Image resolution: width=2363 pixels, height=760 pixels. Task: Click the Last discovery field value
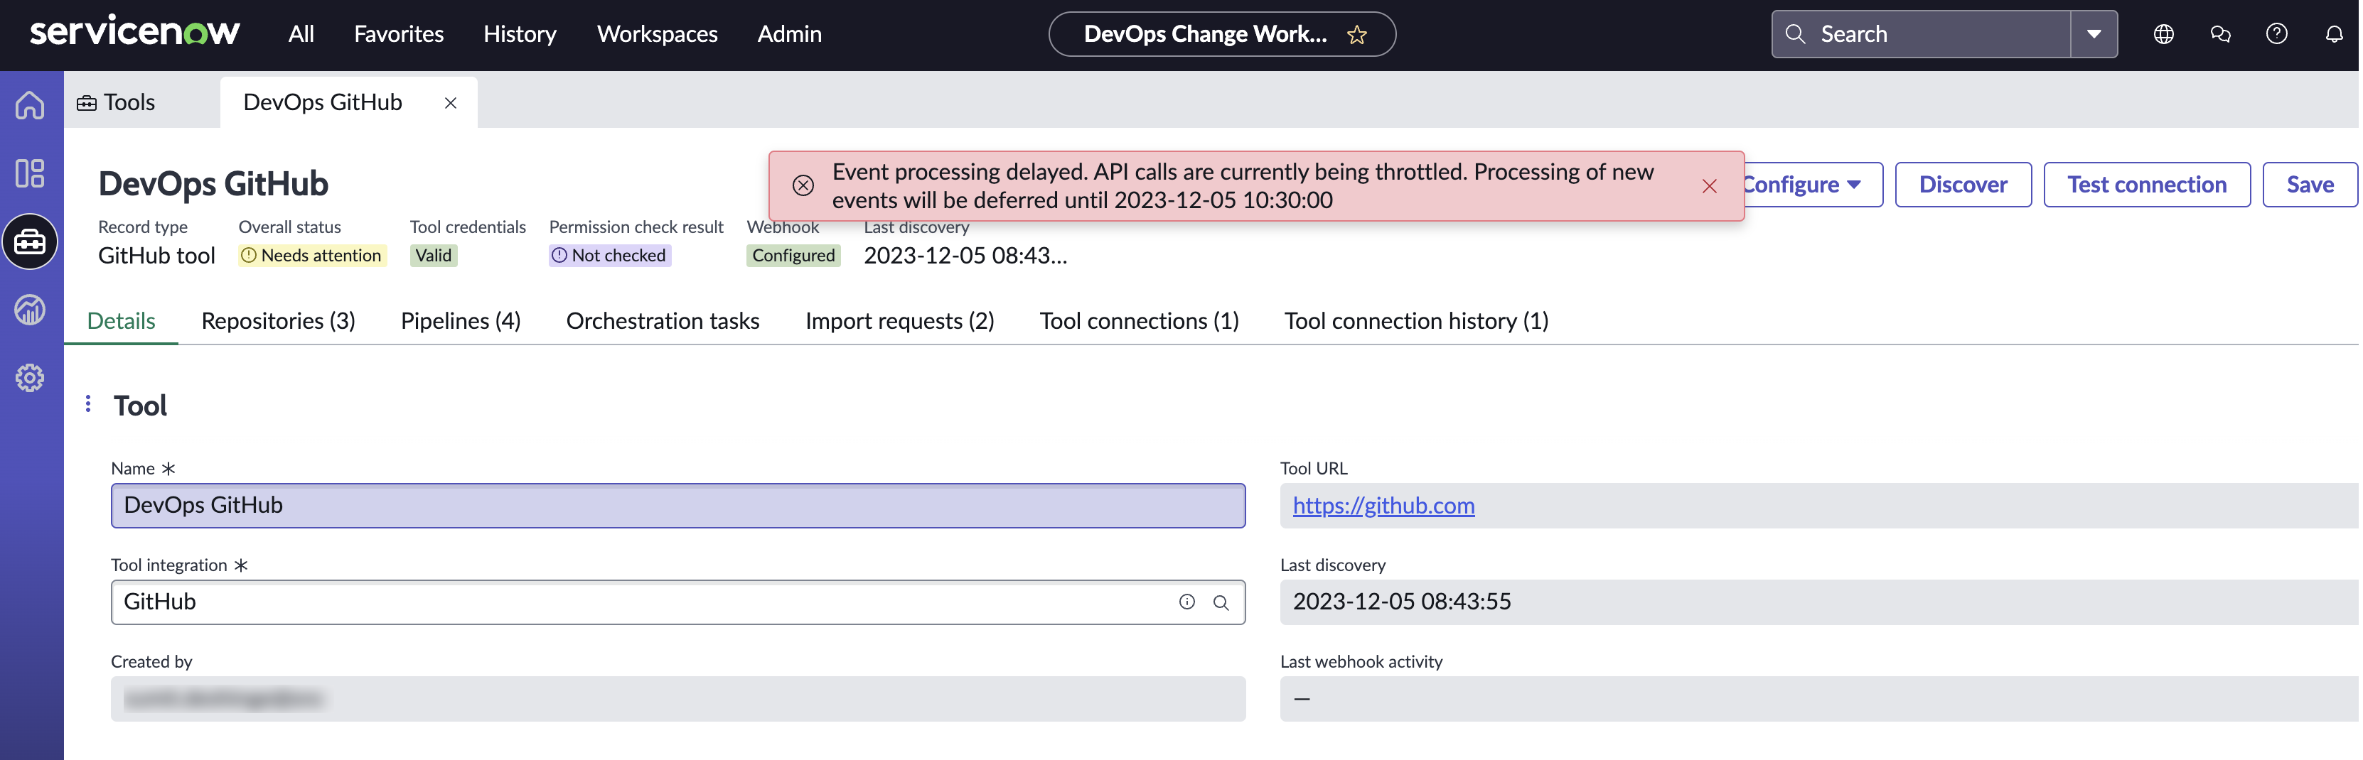tap(1818, 602)
